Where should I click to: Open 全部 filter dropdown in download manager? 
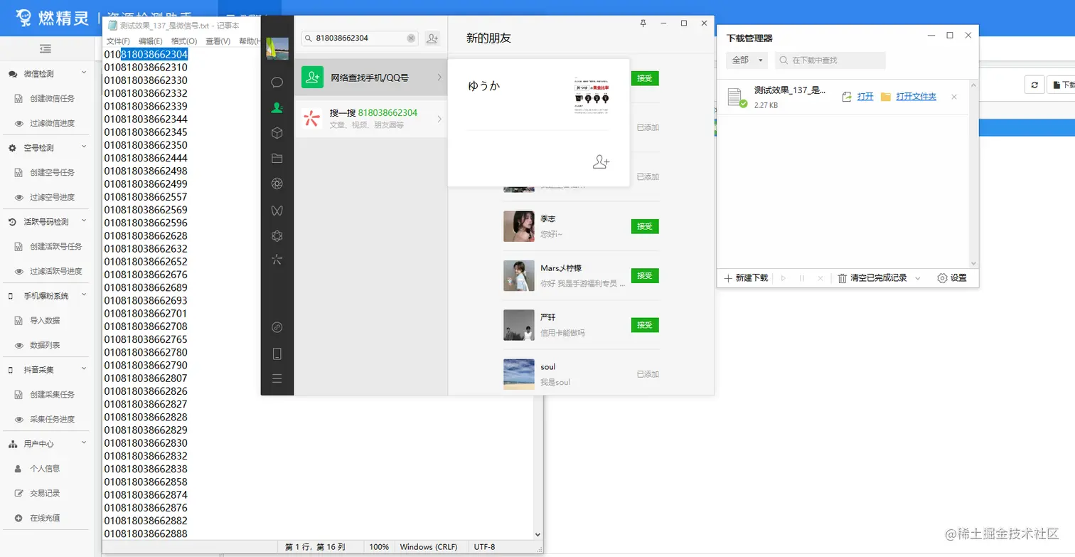(747, 60)
